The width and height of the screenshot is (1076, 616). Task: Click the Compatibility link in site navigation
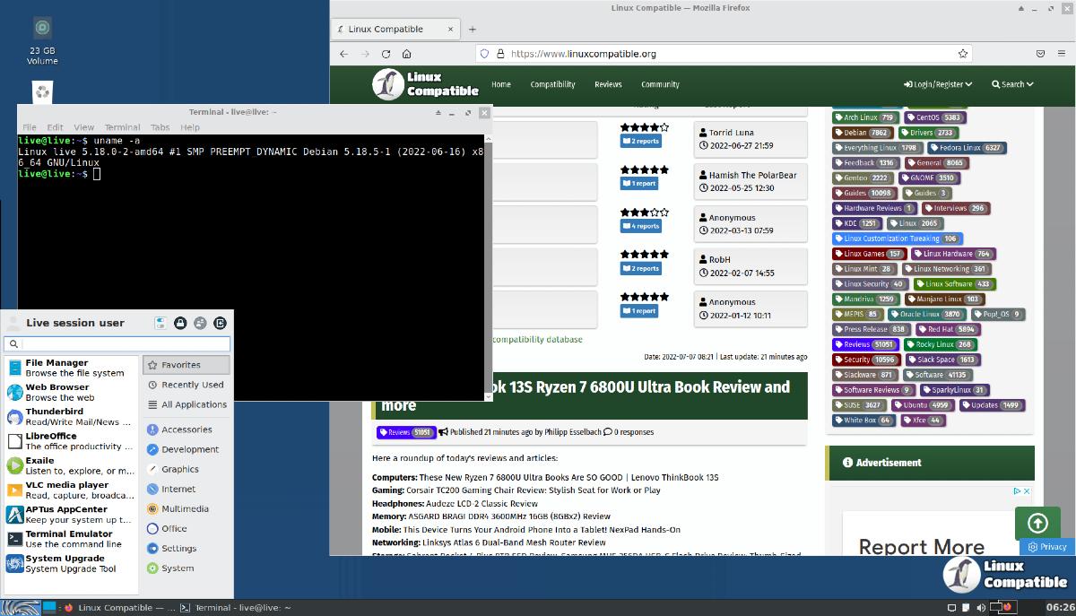(x=552, y=84)
